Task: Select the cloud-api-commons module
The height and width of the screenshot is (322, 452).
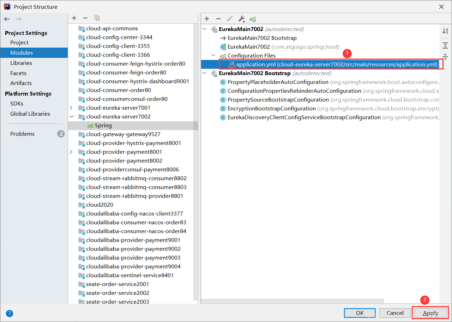Action: (x=112, y=29)
